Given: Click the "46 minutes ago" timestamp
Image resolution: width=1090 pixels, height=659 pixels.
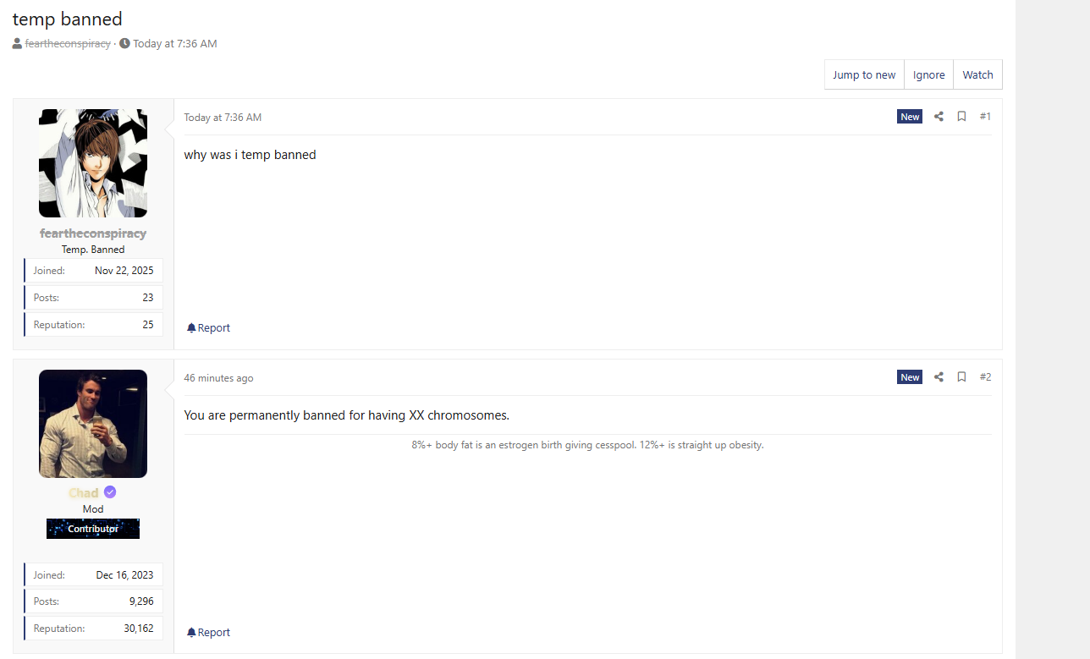Looking at the screenshot, I should coord(218,378).
